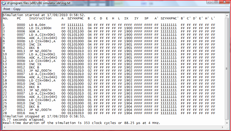Click the 'SP' column header
This screenshot has height=131, width=231.
[146, 18]
